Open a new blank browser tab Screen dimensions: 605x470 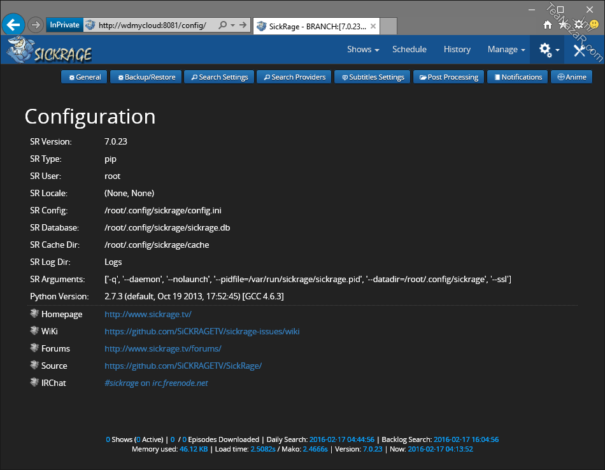[x=388, y=26]
